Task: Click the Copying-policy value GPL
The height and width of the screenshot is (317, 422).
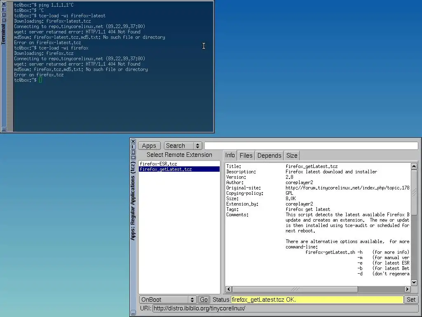Action: tap(289, 193)
